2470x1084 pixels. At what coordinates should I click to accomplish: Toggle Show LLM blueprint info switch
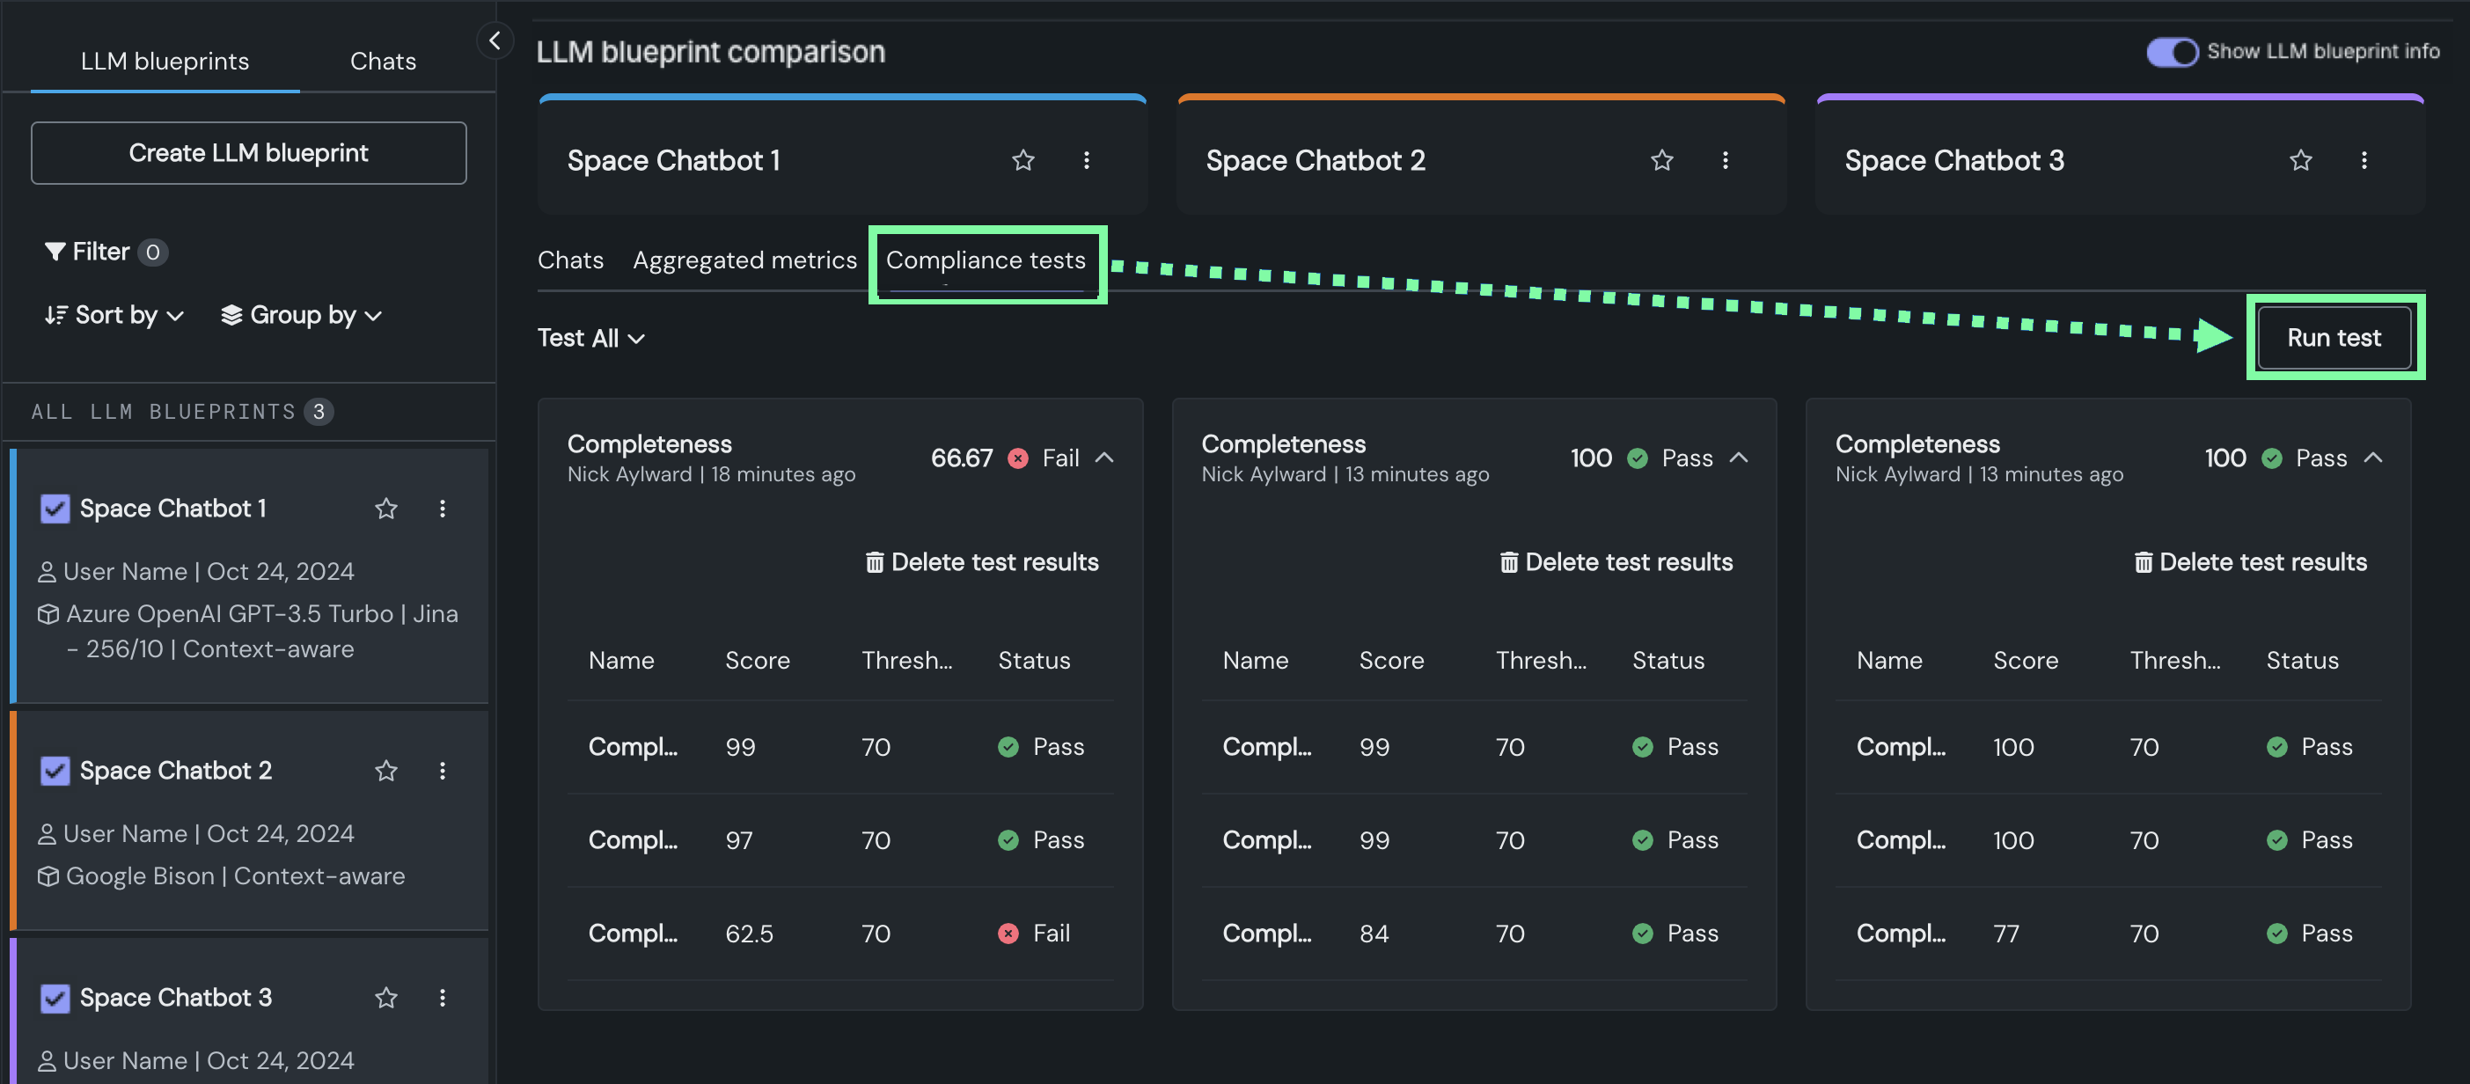[2171, 52]
